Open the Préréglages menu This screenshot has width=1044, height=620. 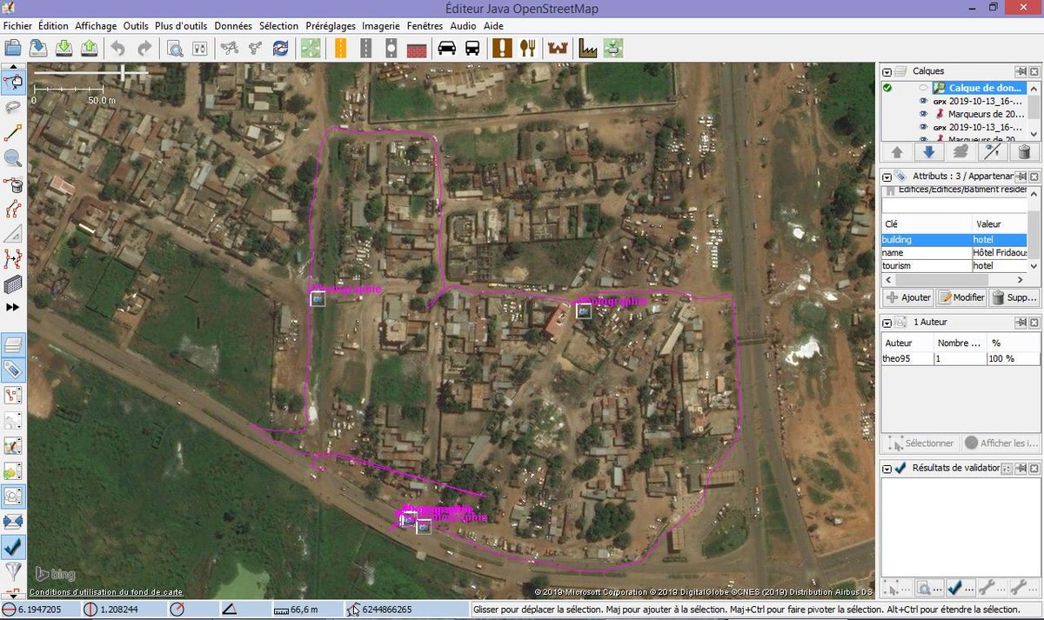(331, 26)
